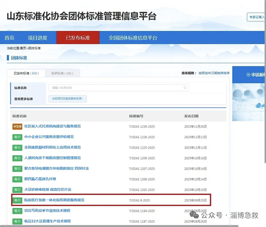Go to 项目进度 in the navigation bar
The height and width of the screenshot is (227, 266).
point(37,38)
